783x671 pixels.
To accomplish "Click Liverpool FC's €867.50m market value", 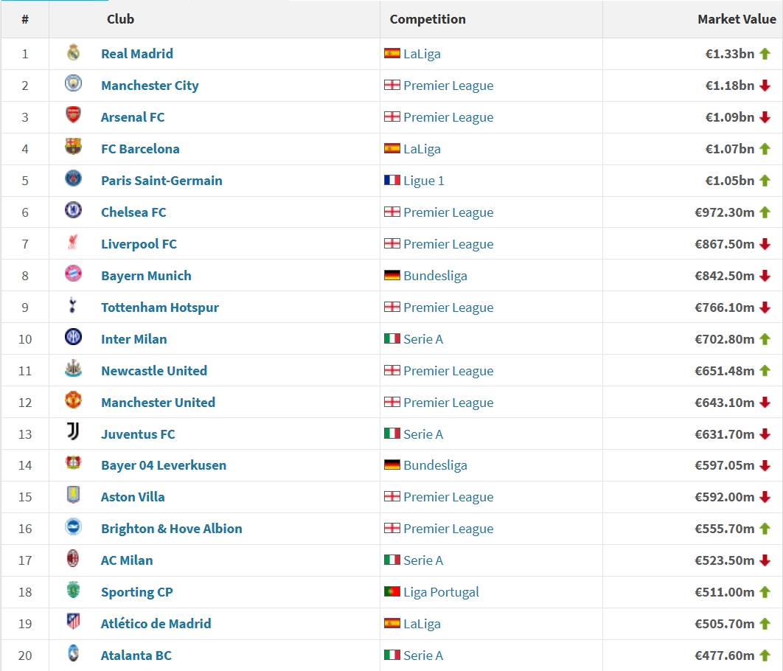I will click(724, 244).
